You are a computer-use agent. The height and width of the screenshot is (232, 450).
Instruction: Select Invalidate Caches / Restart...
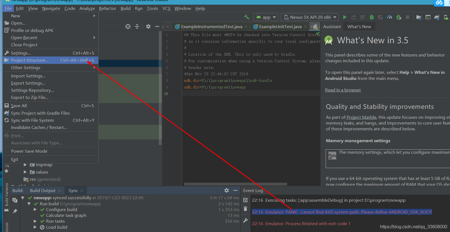[x=50, y=127]
